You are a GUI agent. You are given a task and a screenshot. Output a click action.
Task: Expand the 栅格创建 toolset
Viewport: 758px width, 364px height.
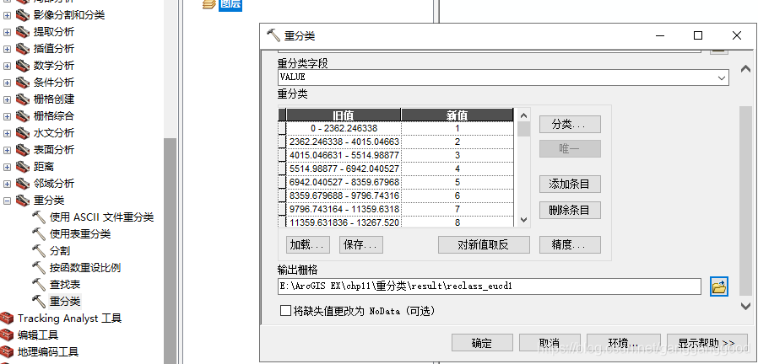coord(7,100)
